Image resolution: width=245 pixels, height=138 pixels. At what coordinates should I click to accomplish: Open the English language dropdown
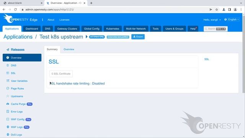[x=234, y=20]
